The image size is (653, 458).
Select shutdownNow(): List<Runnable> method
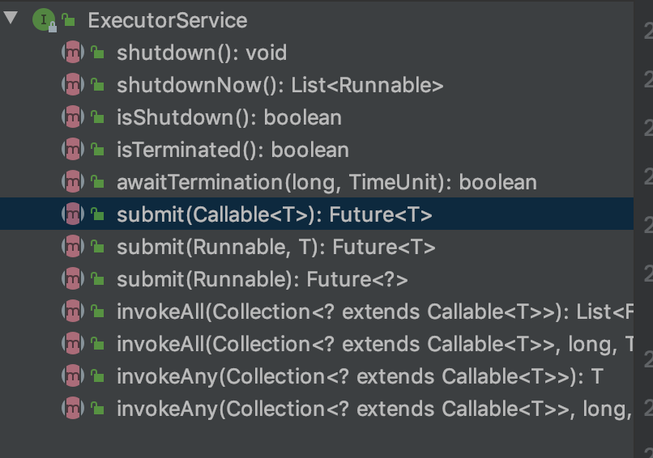(x=280, y=86)
